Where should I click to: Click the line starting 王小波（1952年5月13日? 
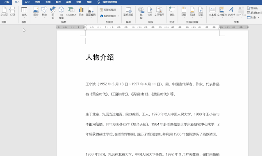153,84
